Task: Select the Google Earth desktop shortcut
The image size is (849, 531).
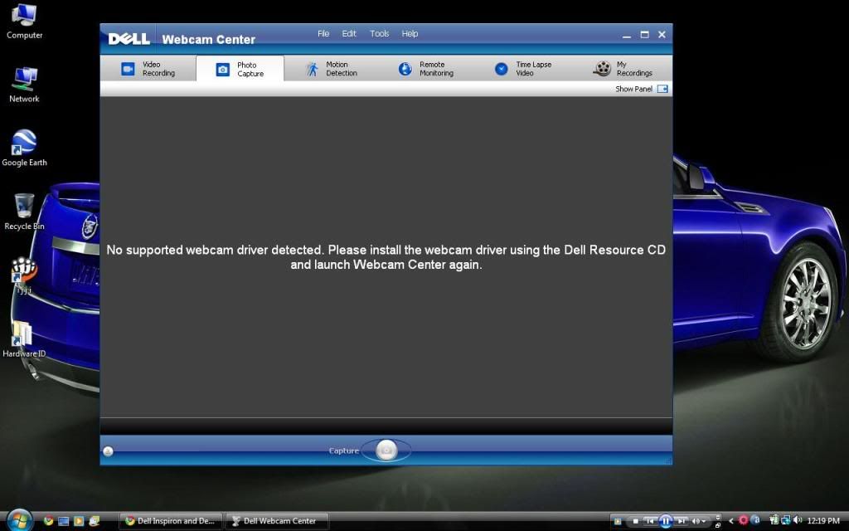Action: pos(24,148)
